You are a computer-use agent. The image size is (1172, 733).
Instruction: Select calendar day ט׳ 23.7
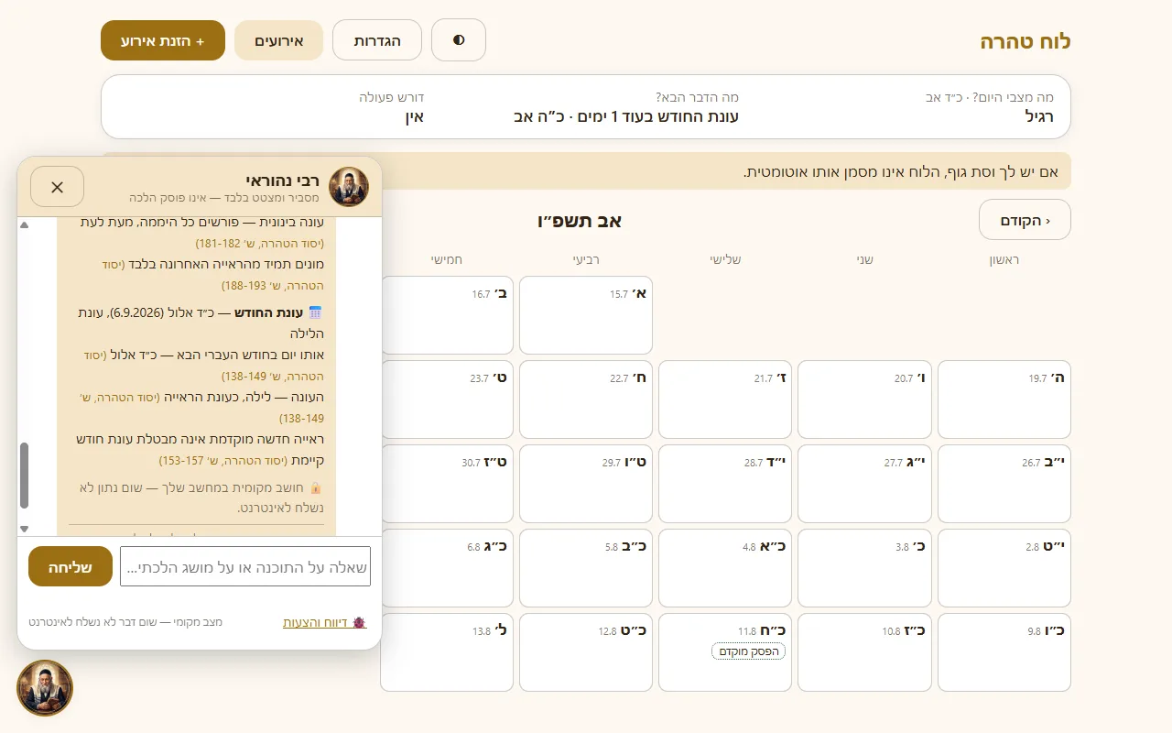[447, 399]
